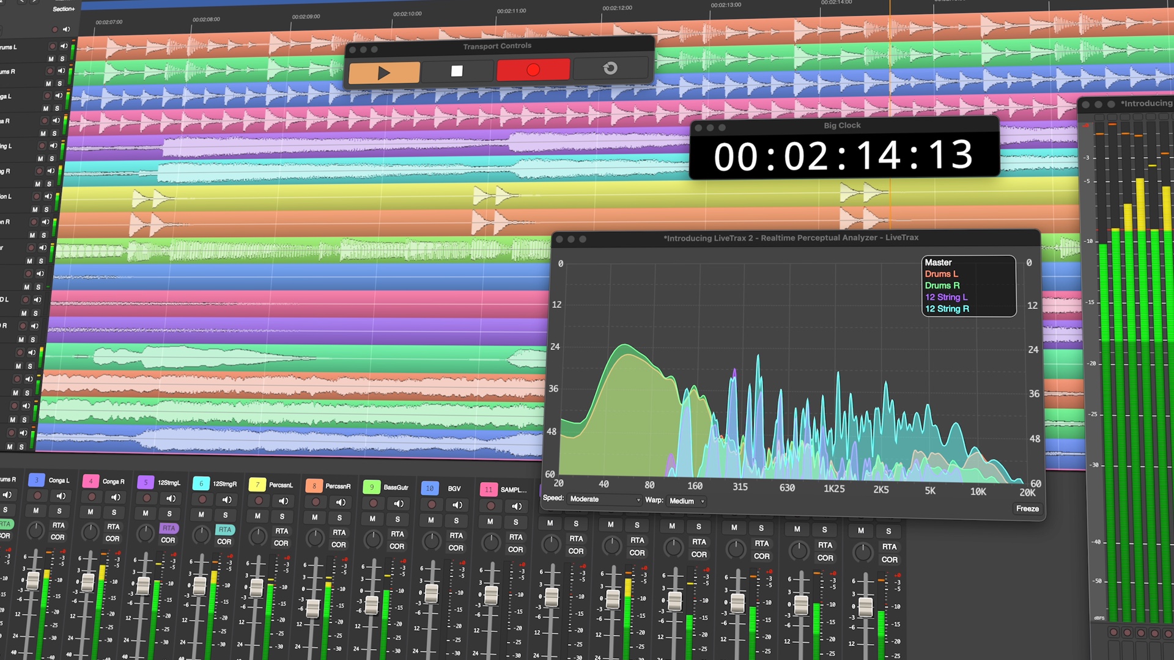Image resolution: width=1174 pixels, height=660 pixels.
Task: Disable RTA on the 12StrngL channel
Action: pyautogui.click(x=169, y=528)
